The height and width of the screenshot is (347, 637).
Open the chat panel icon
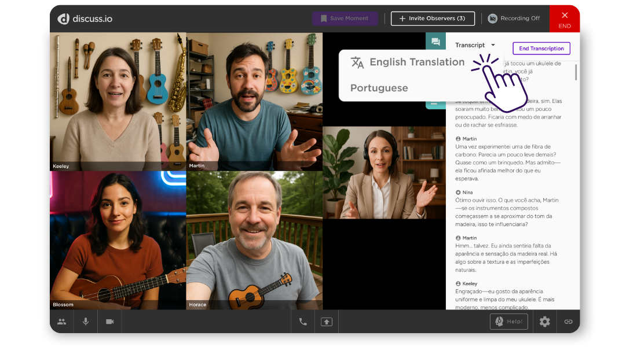click(x=435, y=42)
